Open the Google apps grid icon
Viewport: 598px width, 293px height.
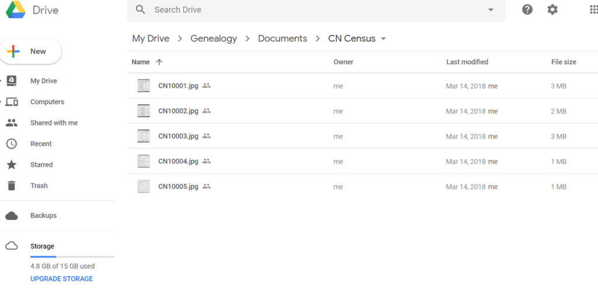tap(594, 9)
